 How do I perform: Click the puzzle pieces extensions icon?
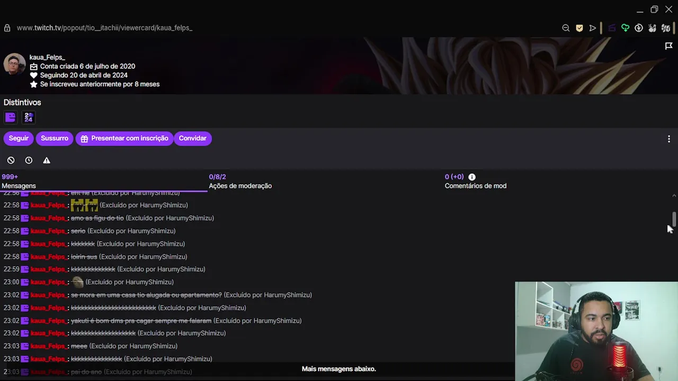(666, 28)
